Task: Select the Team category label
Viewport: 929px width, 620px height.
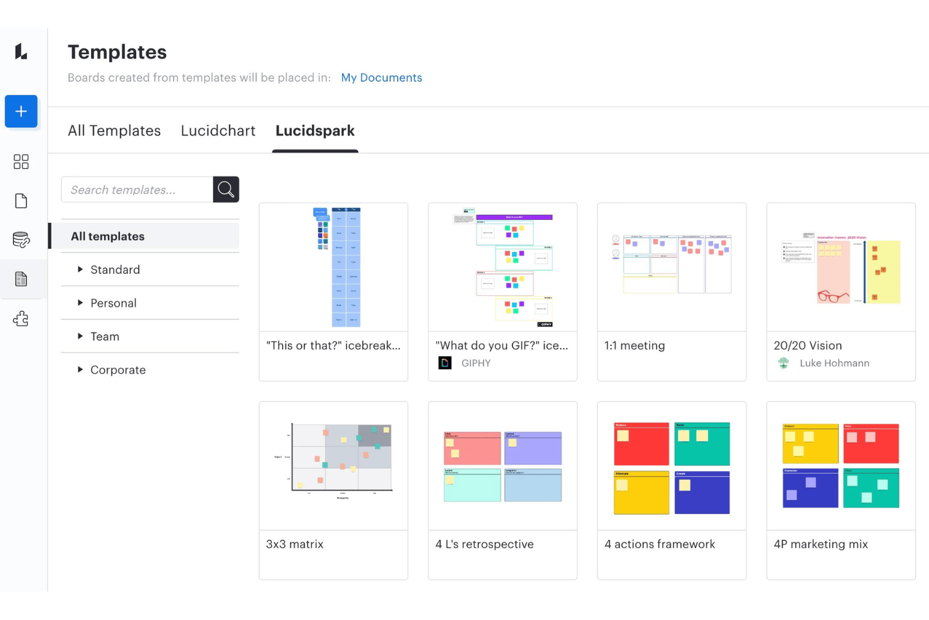Action: [105, 336]
